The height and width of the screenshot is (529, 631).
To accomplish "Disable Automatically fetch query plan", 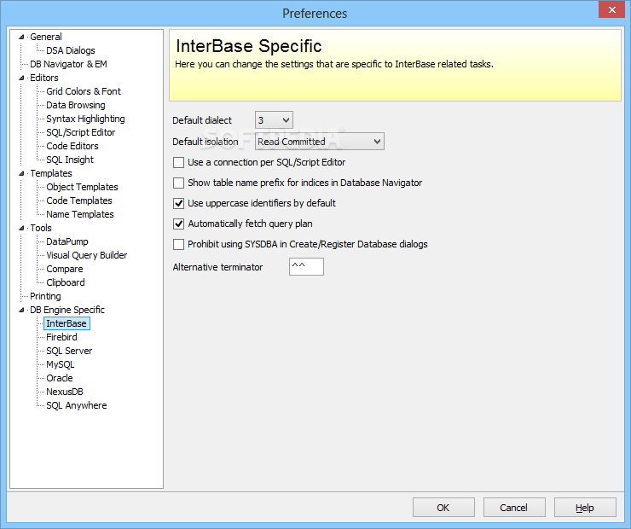I will pos(179,224).
